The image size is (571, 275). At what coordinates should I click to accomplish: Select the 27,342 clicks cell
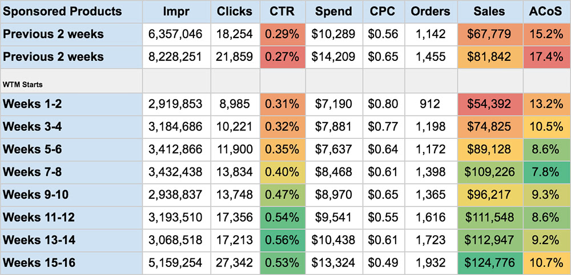(235, 264)
